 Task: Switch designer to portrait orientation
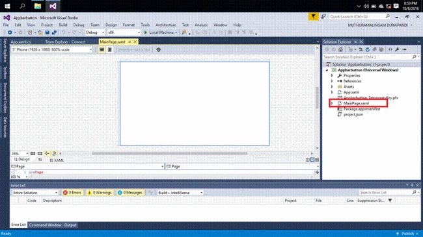point(109,50)
